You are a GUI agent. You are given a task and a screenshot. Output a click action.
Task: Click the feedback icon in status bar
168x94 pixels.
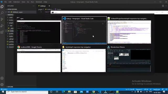point(163,89)
